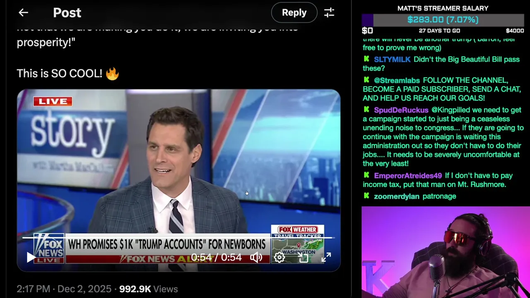Screen dimensions: 530x298
Task: Click the zoomerdylan username in chat
Action: (x=397, y=196)
